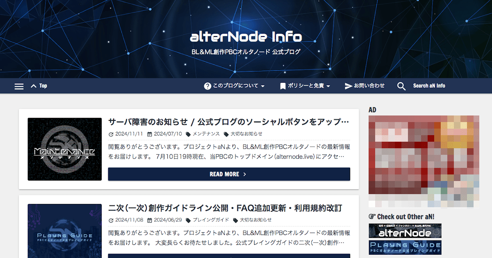The image size is (492, 258).
Task: Click the プレイングガイド tag icon
Action: [188, 220]
